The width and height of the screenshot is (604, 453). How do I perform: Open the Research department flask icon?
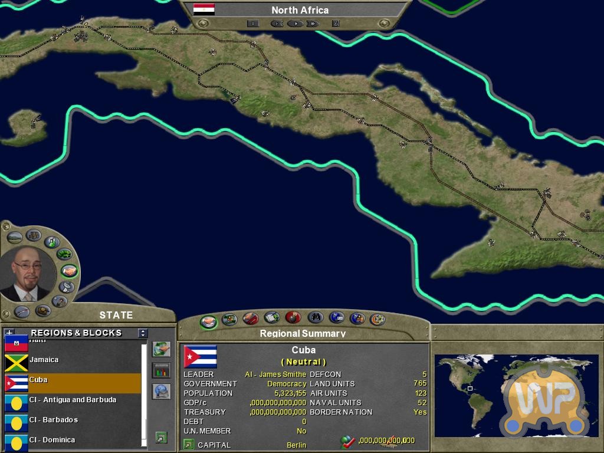52,242
